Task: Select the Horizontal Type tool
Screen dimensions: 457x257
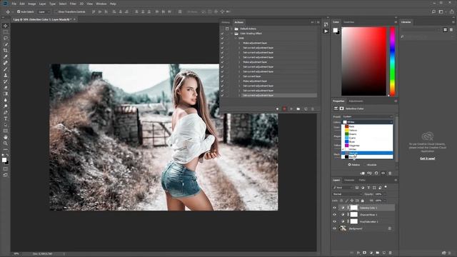Action: (x=5, y=119)
